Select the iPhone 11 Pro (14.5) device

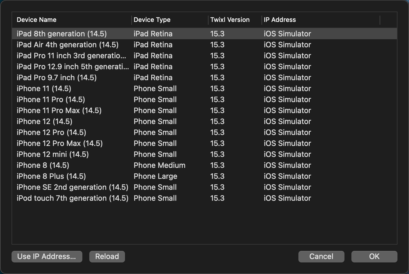(204, 100)
